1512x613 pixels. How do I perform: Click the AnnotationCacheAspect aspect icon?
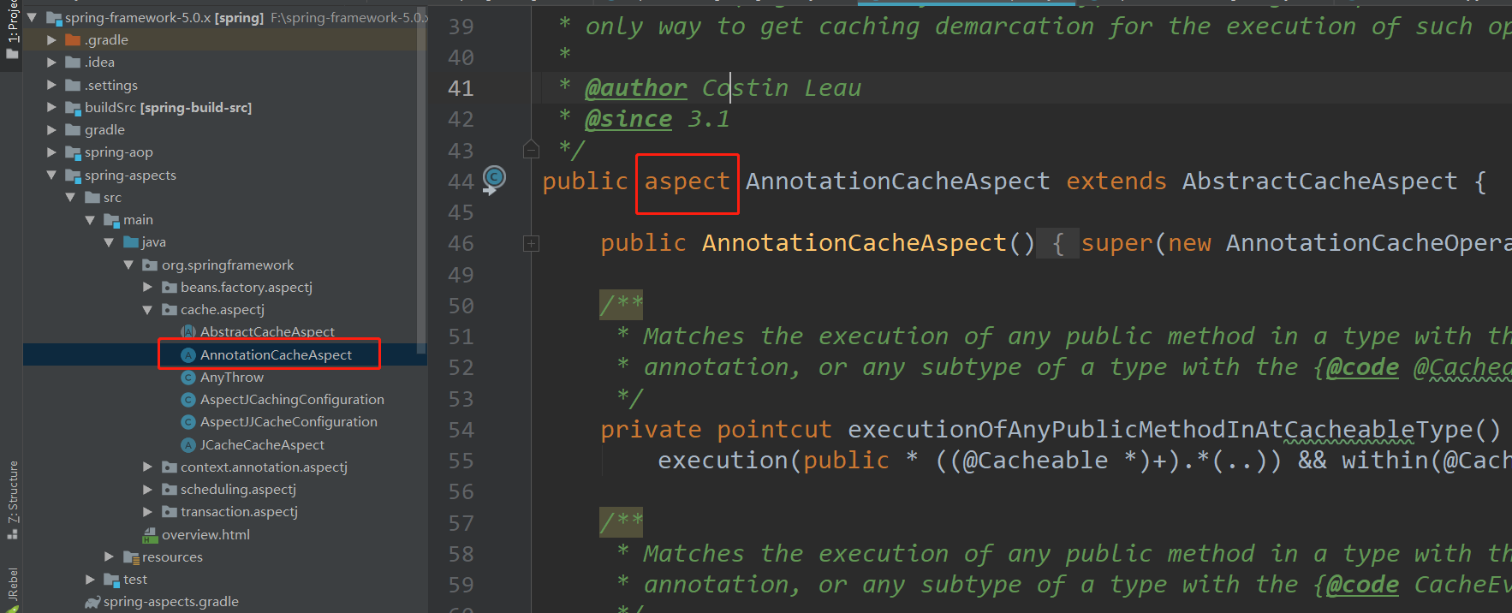(x=188, y=355)
